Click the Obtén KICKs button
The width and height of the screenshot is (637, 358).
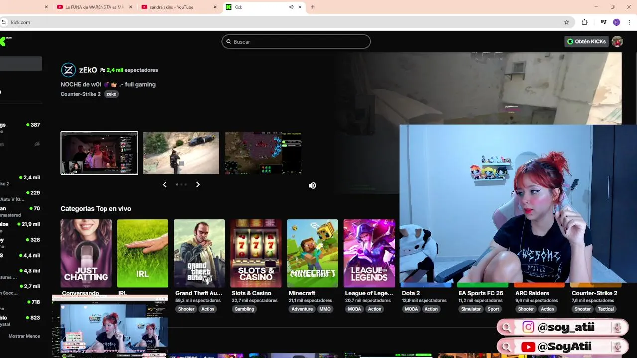[586, 42]
